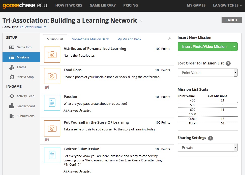Open the Passion text mission thumbnail
The height and width of the screenshot is (175, 245).
tap(52, 103)
